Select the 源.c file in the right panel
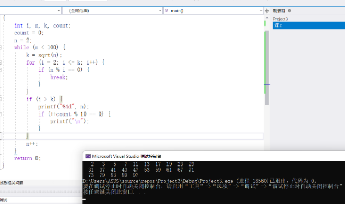This screenshot has width=345, height=204. point(308,25)
